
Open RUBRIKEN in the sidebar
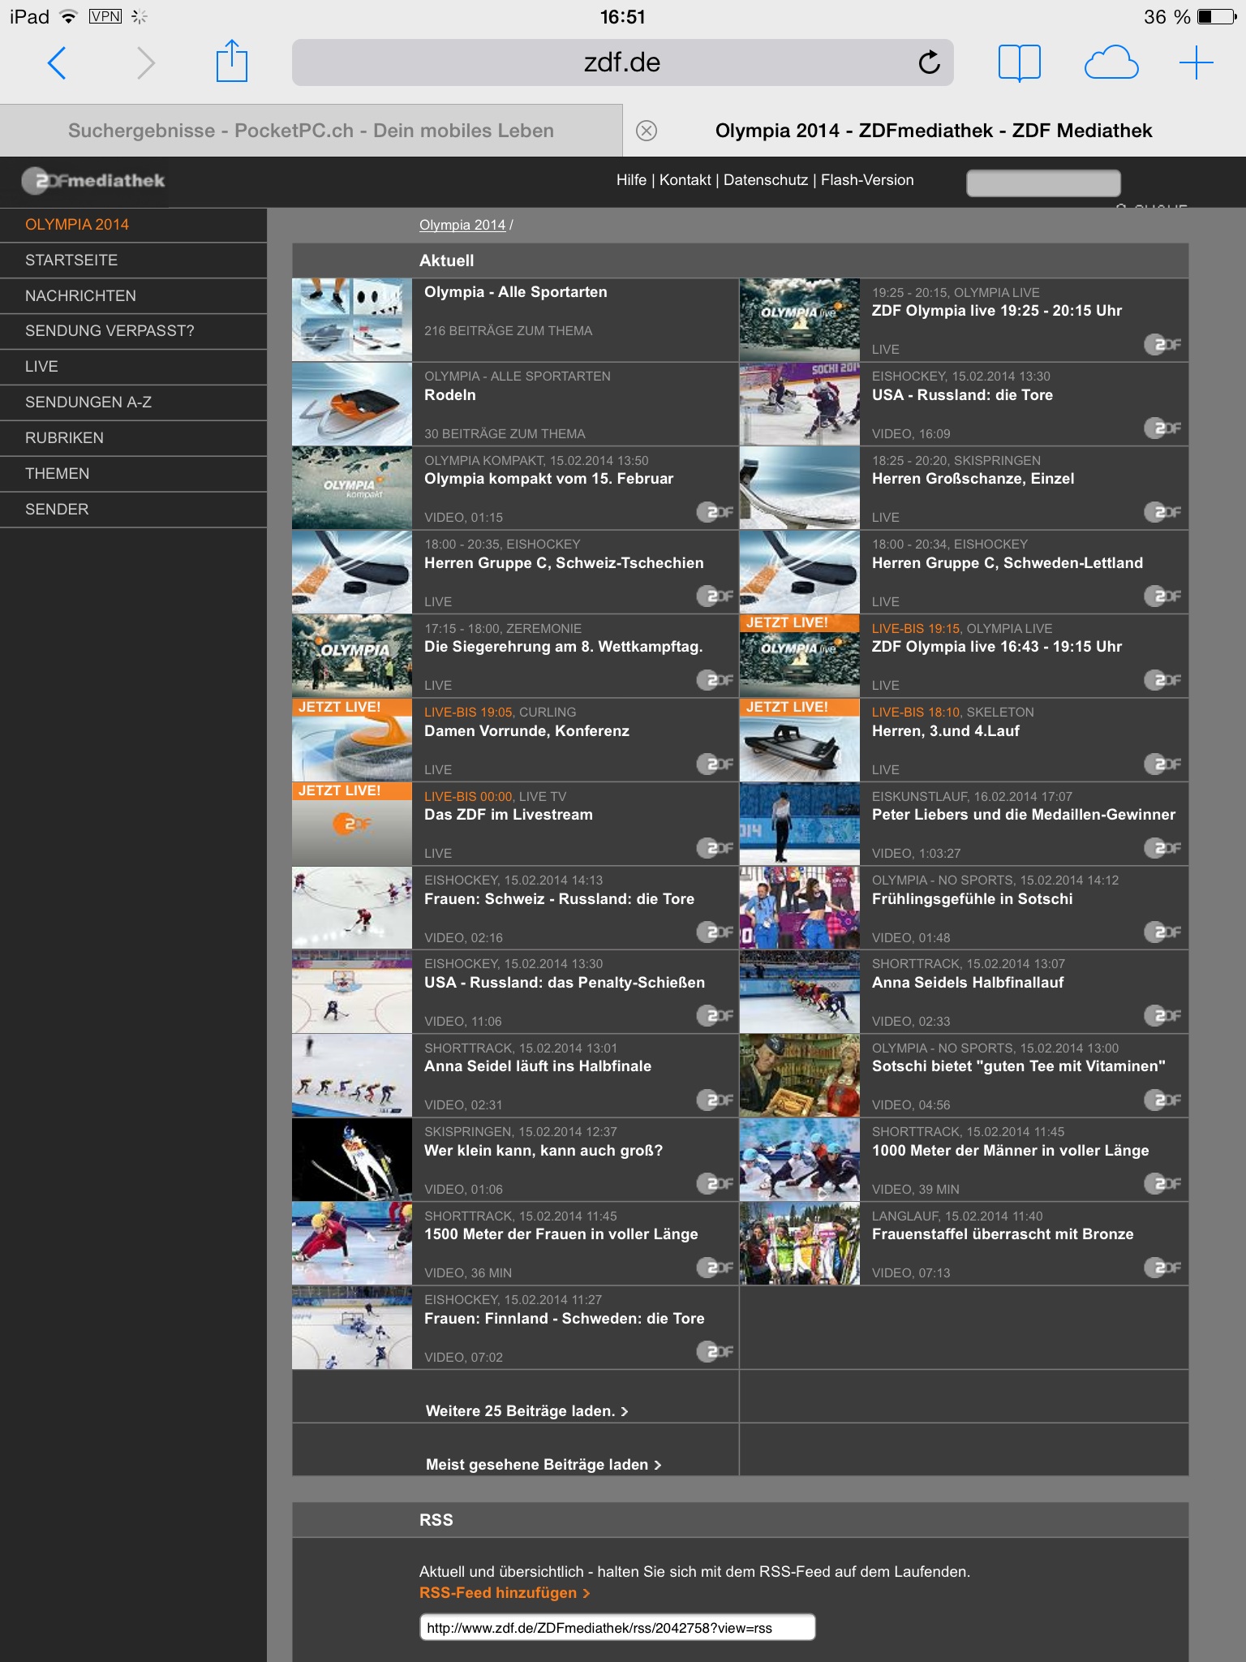133,438
